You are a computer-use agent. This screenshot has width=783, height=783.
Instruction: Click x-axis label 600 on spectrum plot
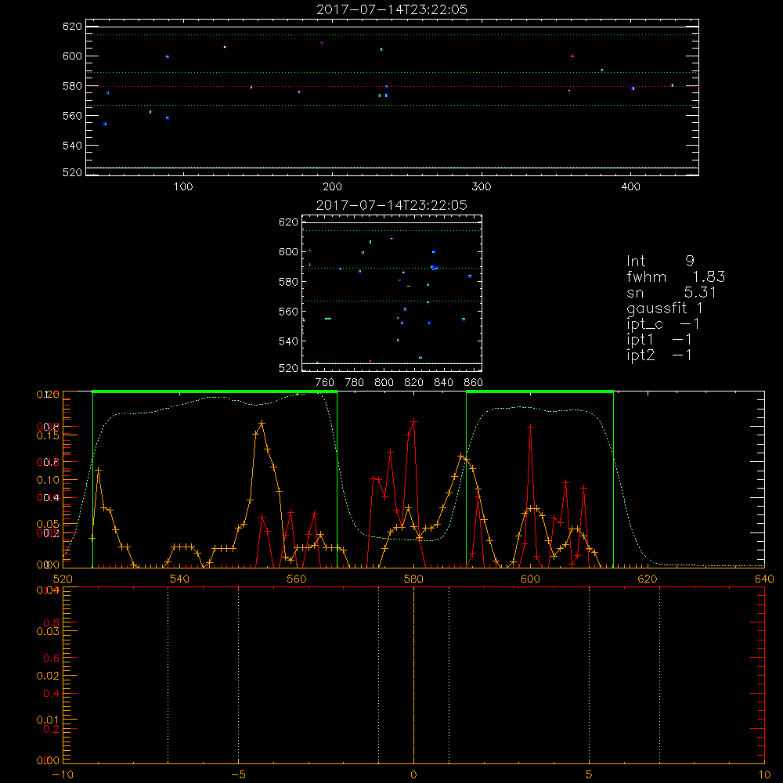tap(530, 579)
